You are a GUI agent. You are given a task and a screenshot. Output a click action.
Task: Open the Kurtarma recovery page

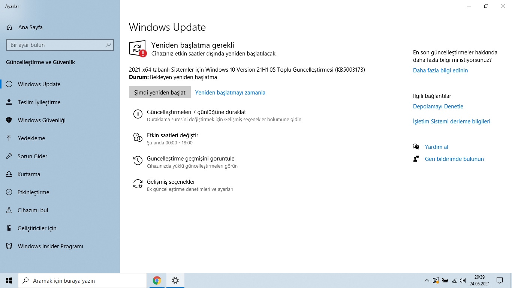coord(60,174)
